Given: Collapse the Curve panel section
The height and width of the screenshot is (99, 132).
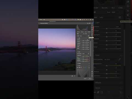Looking at the screenshot, I should coord(78,66).
